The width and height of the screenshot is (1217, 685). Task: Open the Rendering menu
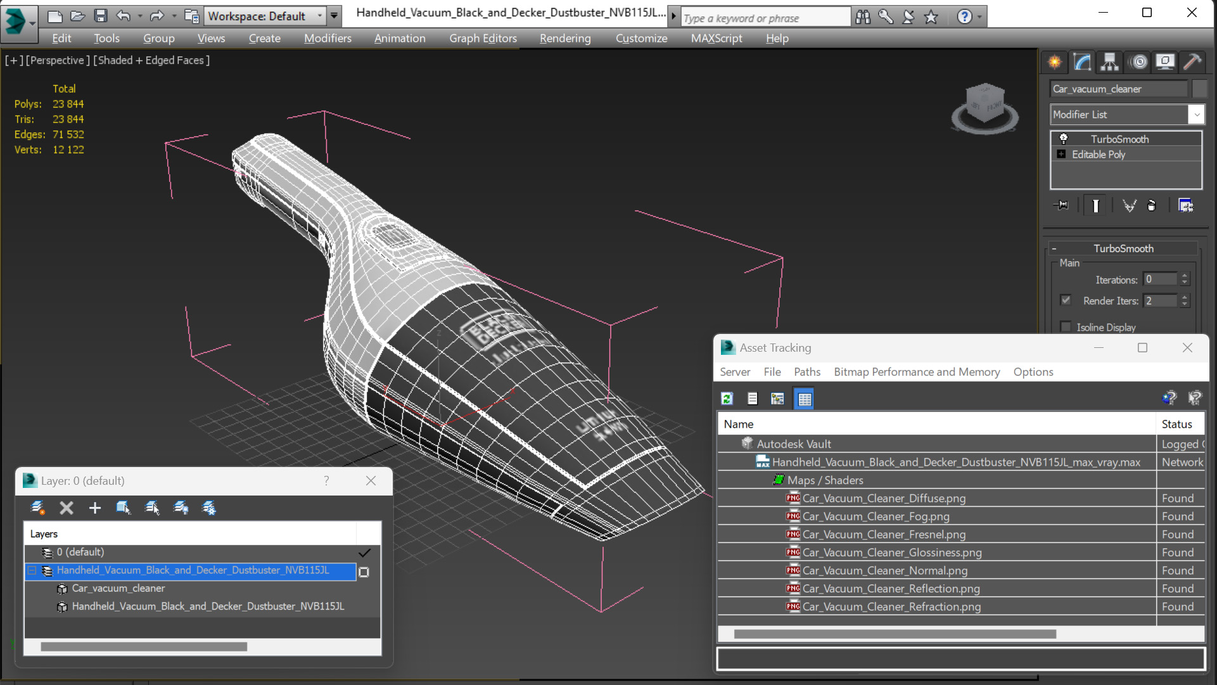pos(565,39)
